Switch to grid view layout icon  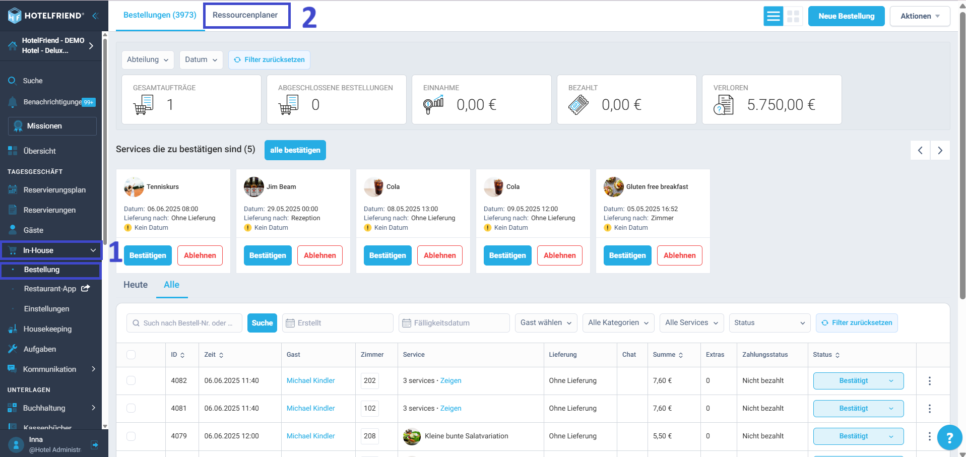[793, 16]
